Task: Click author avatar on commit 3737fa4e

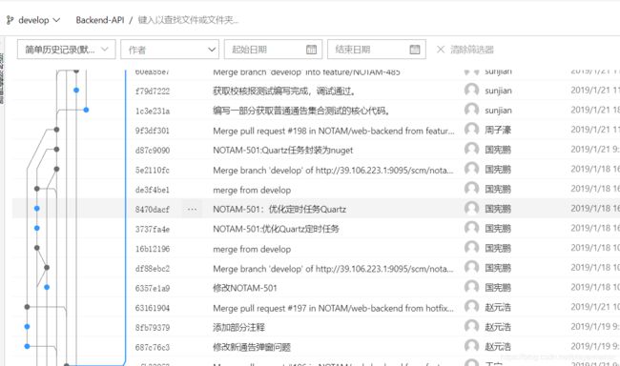Action: (471, 228)
